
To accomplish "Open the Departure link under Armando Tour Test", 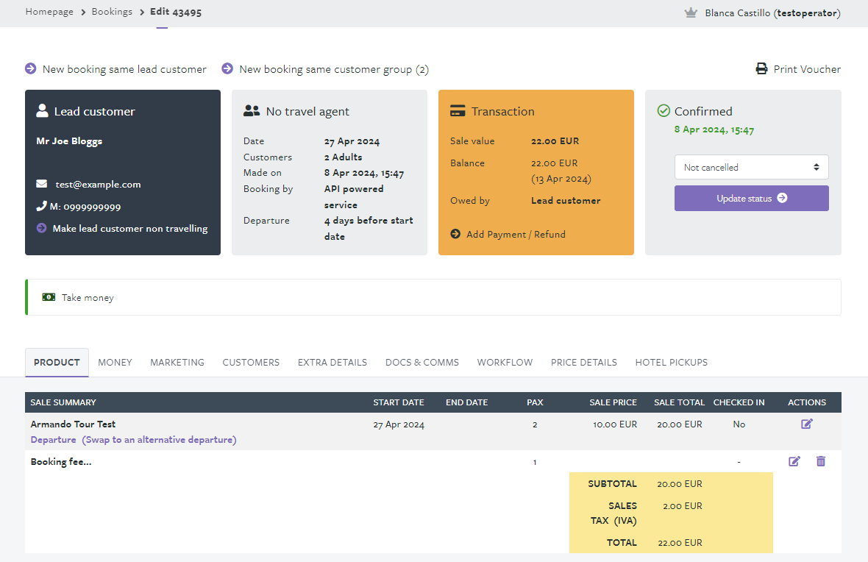I will tap(53, 440).
